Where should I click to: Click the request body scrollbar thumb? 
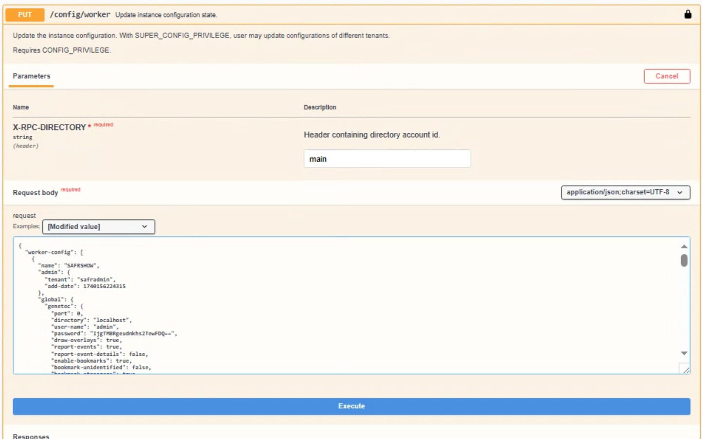[684, 261]
